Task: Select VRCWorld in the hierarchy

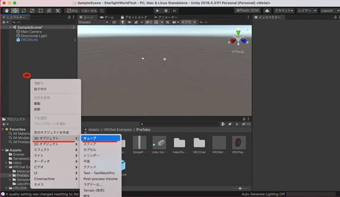Action: [x=29, y=40]
